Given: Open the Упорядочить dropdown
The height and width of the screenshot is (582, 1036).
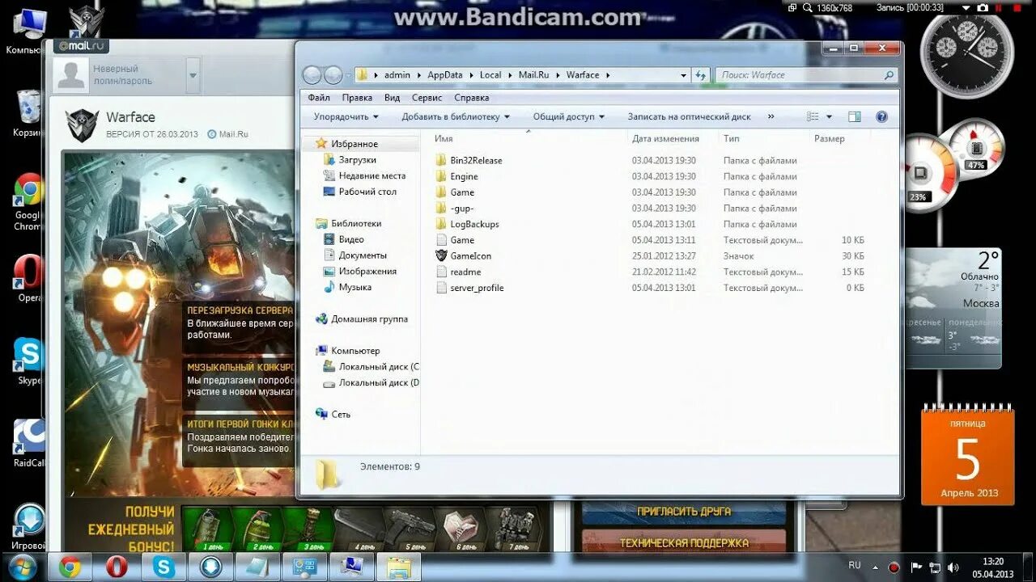Looking at the screenshot, I should pyautogui.click(x=346, y=117).
